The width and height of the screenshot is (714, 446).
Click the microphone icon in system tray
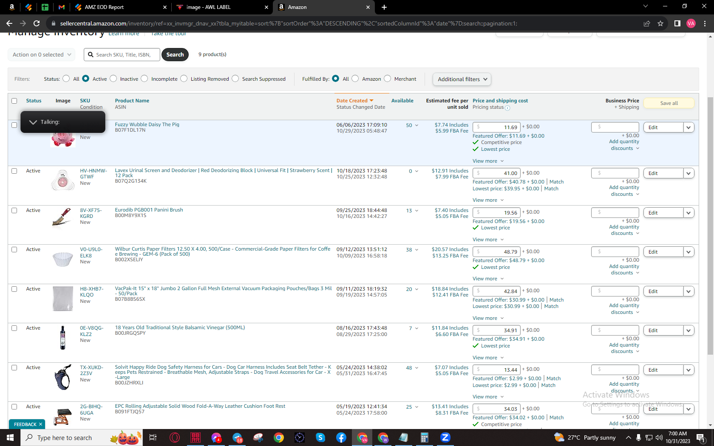coord(638,438)
